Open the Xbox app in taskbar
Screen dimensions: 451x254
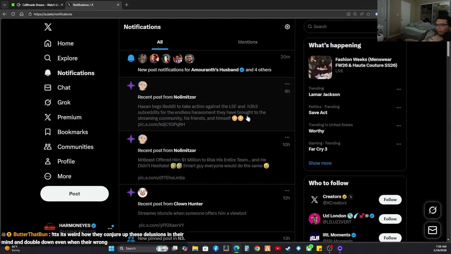[x=309, y=248]
